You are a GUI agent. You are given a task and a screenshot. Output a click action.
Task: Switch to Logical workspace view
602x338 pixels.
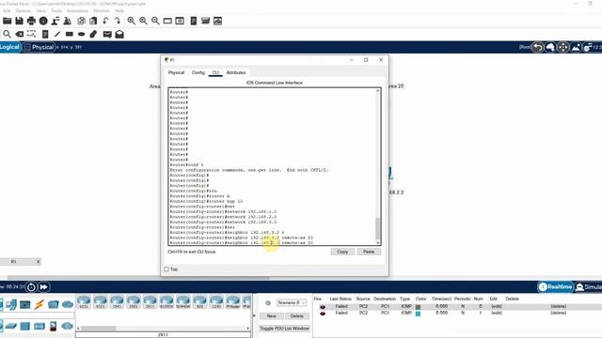coord(10,47)
